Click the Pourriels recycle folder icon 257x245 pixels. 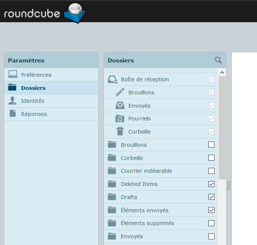click(x=120, y=119)
